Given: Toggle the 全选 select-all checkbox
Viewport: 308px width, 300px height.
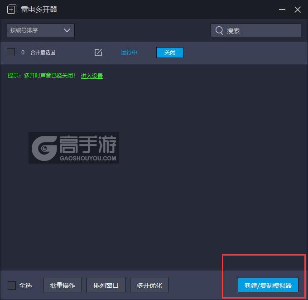Looking at the screenshot, I should click(12, 285).
